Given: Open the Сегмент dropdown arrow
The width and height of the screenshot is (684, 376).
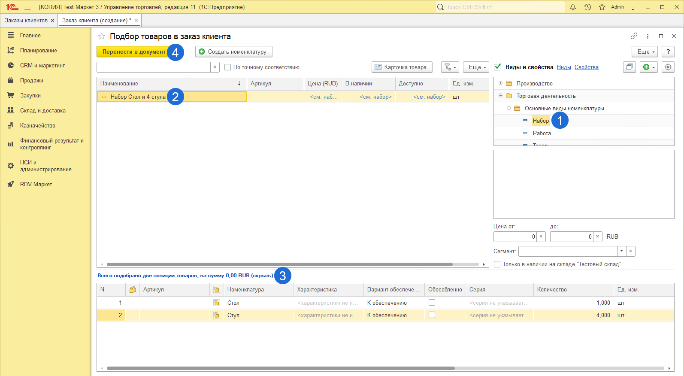Looking at the screenshot, I should 621,251.
